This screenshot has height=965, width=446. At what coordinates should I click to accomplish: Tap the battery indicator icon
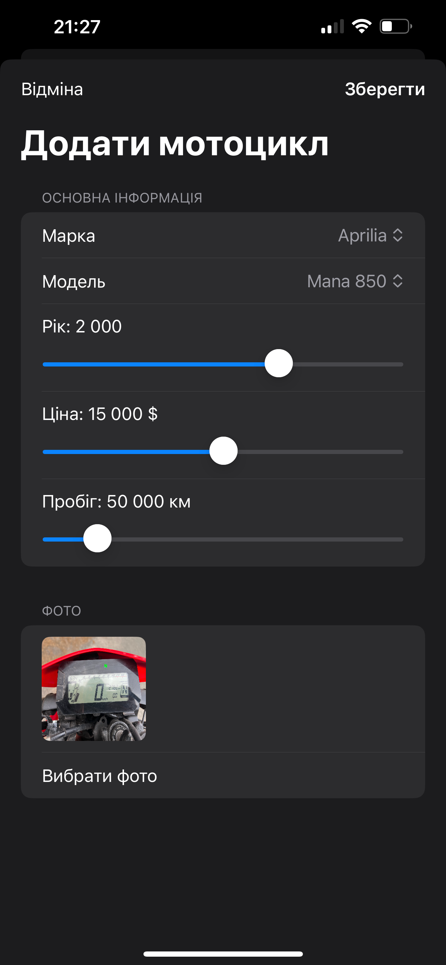point(396,27)
